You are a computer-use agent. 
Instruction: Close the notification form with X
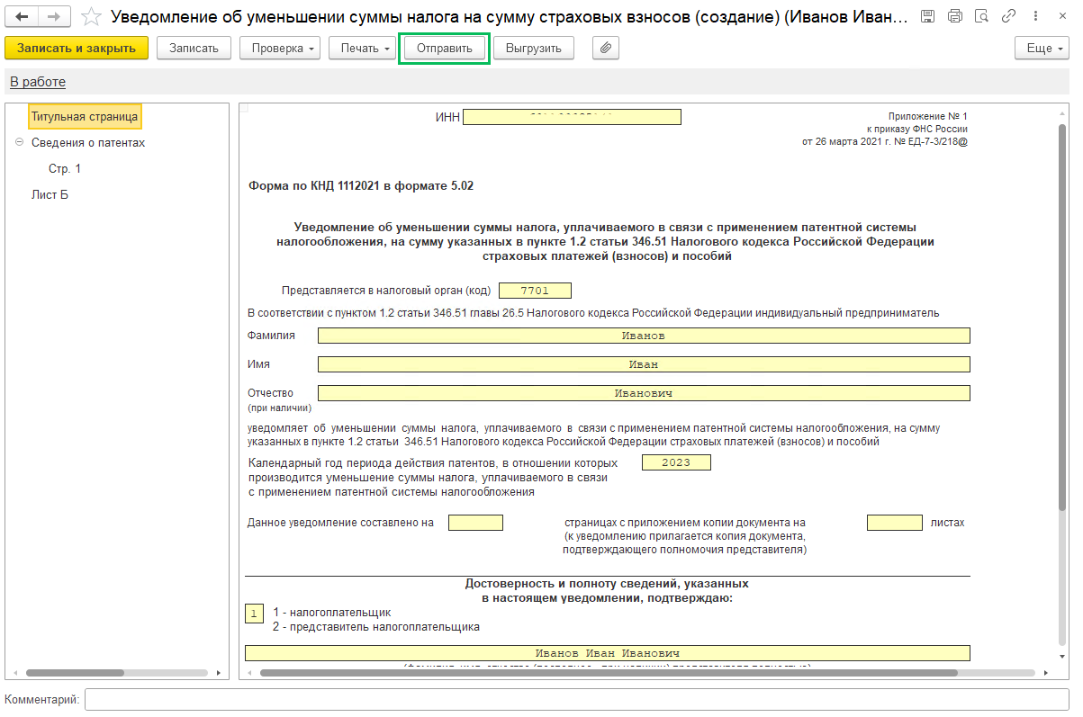pos(1062,17)
